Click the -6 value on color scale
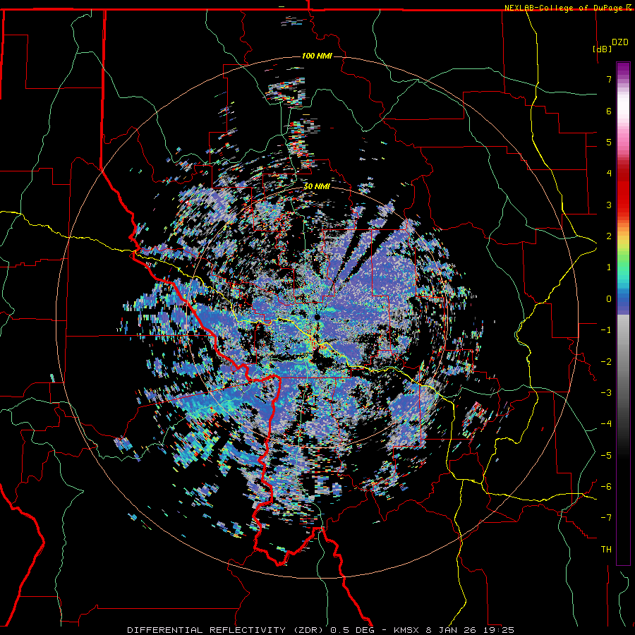635x635 pixels. pyautogui.click(x=606, y=487)
